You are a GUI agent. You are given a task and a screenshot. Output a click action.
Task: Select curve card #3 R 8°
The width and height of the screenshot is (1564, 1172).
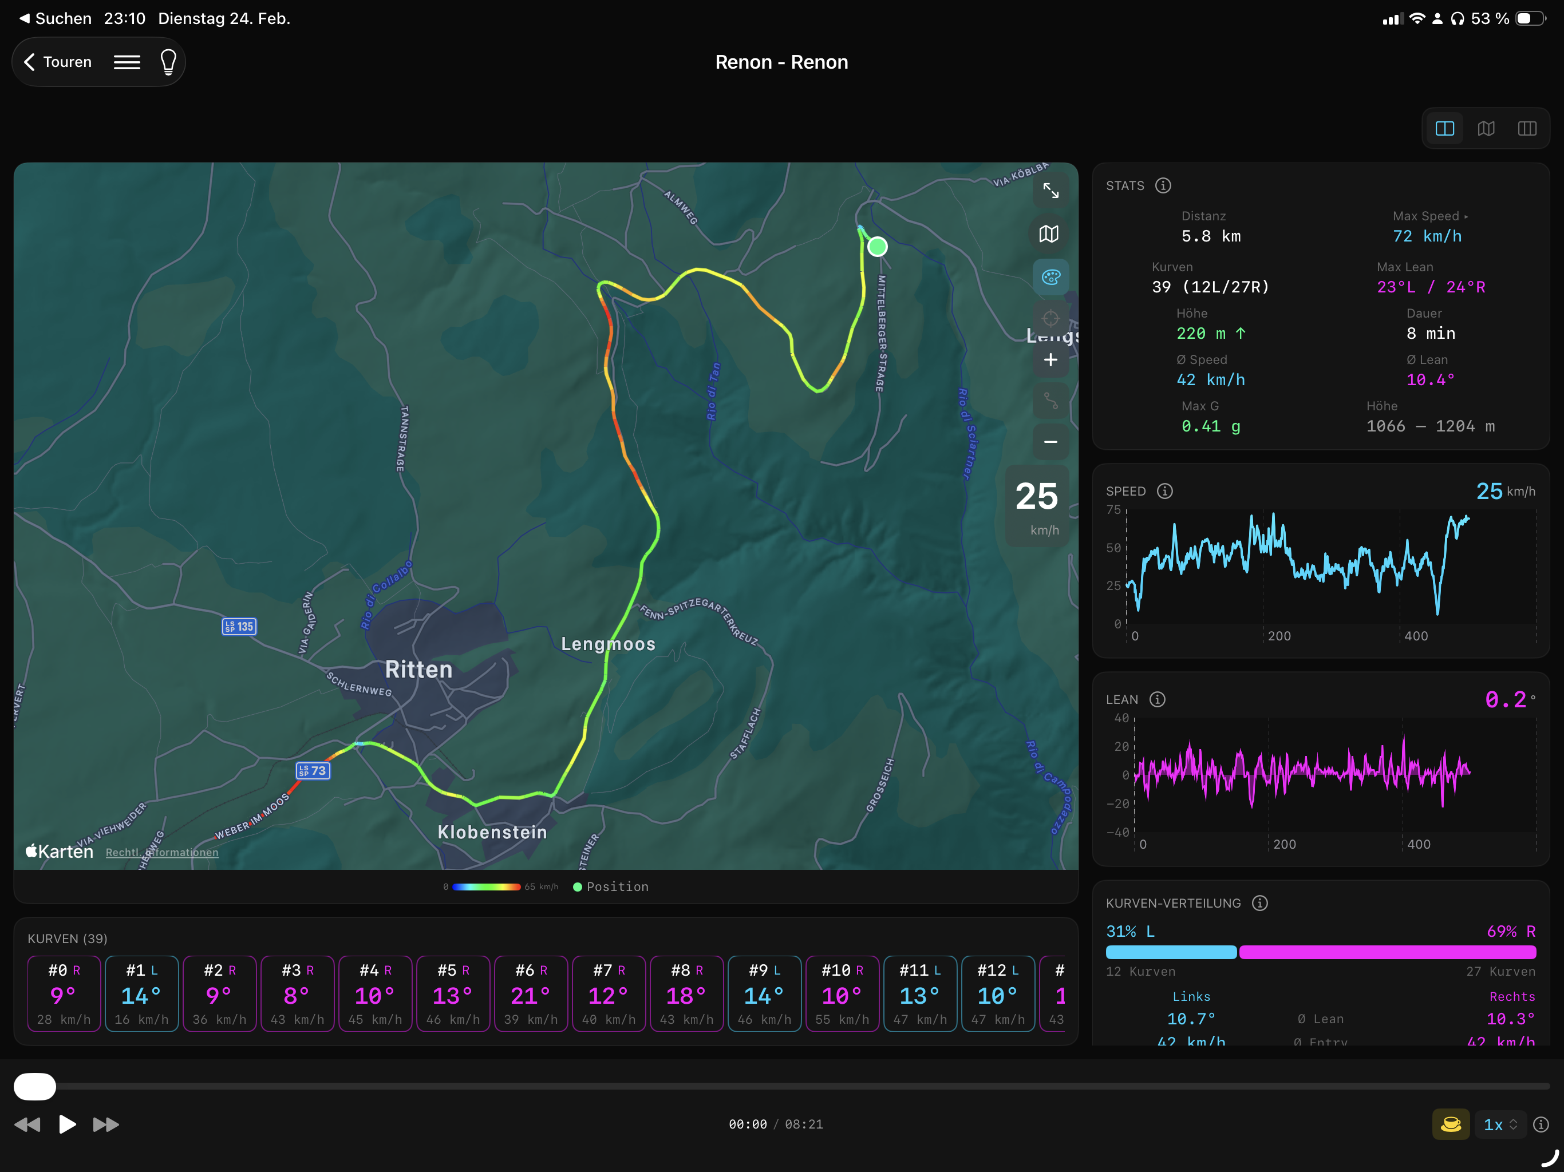point(297,994)
